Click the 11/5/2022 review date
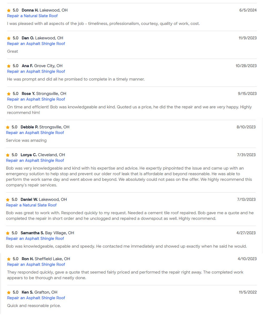Viewport: 263px width, 315px height. tap(248, 292)
